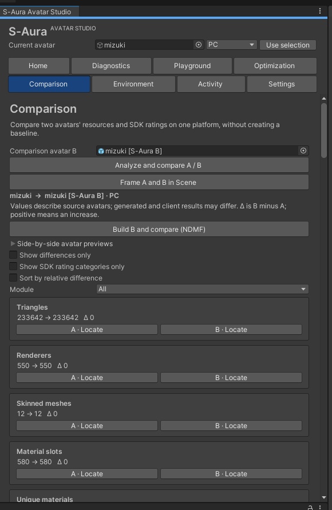
Task: Click the Comparison heading
Action: point(44,109)
